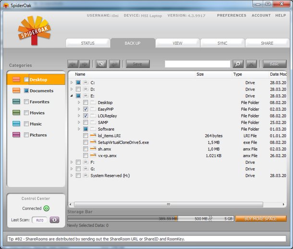Click the green Connected status icon
Screen dimensions: 293x249
pos(46,209)
